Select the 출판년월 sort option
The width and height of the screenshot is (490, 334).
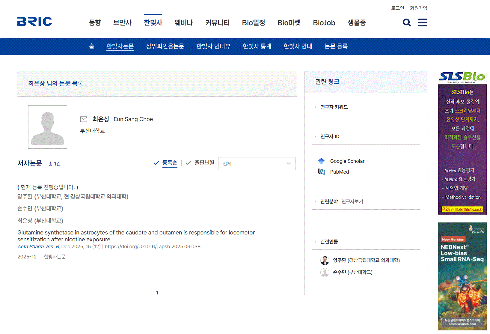(x=204, y=163)
